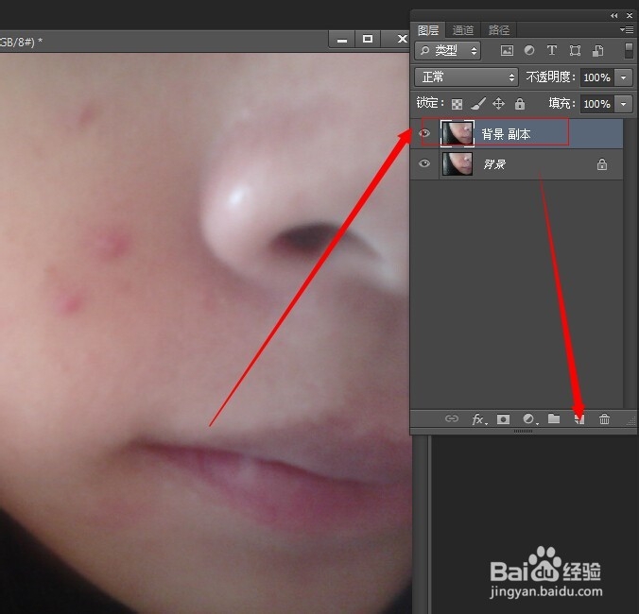Filter layers by adjustment layer icon

[529, 50]
